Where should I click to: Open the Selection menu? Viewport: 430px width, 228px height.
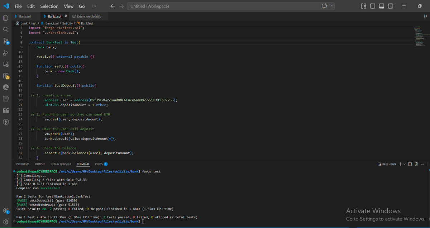point(49,6)
